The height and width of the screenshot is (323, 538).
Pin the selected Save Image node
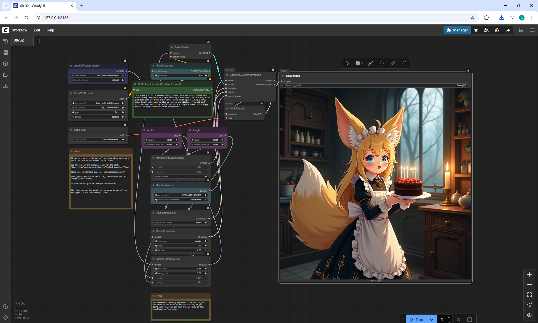click(382, 63)
